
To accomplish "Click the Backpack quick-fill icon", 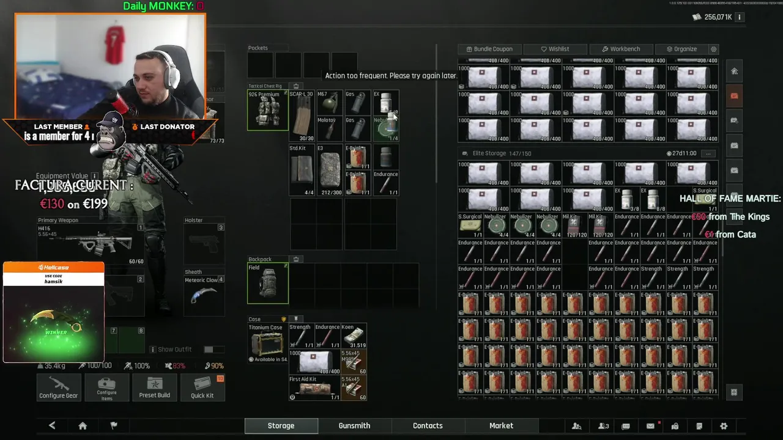I will [296, 259].
